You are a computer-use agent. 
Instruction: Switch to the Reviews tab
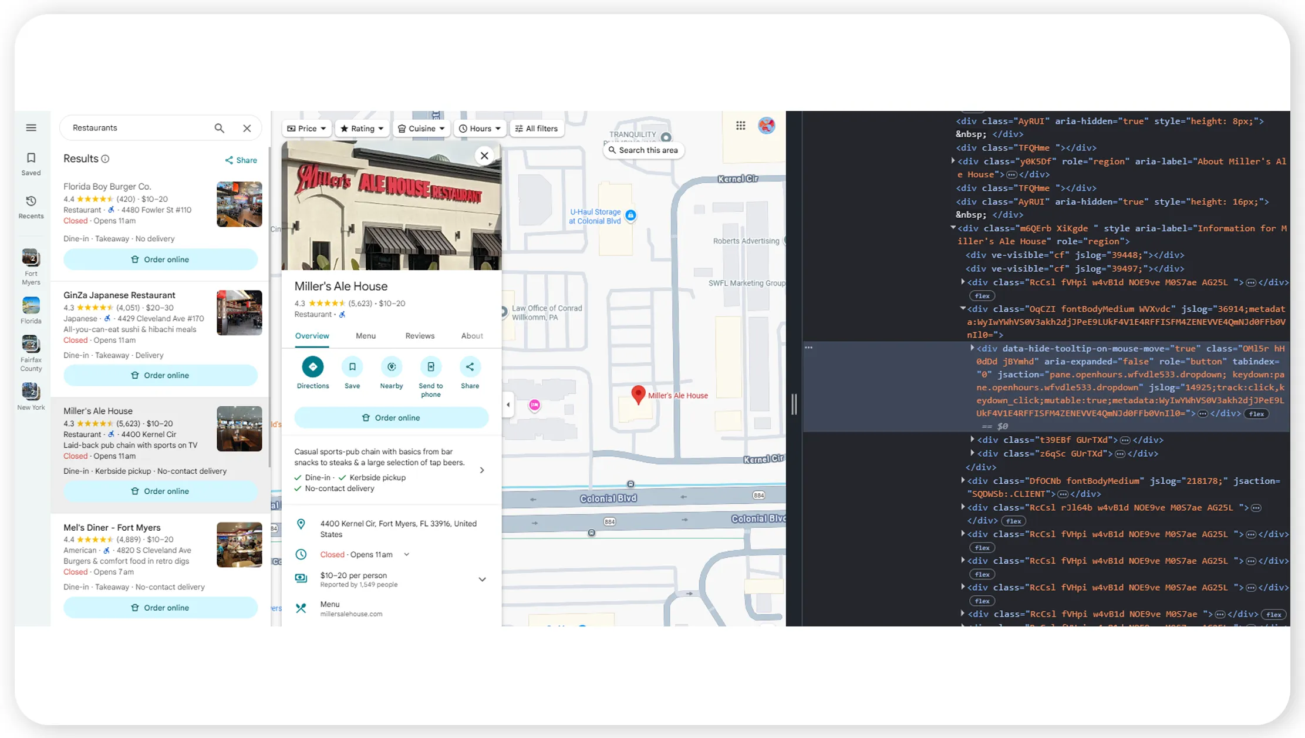coord(420,336)
